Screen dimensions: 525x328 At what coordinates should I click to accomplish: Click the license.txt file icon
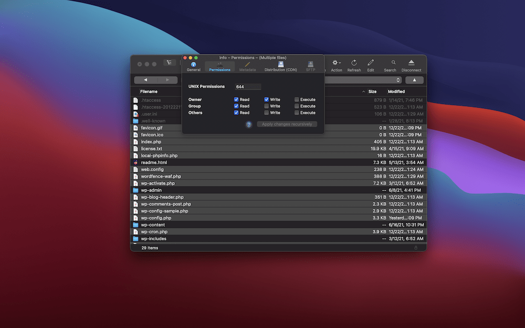click(135, 149)
